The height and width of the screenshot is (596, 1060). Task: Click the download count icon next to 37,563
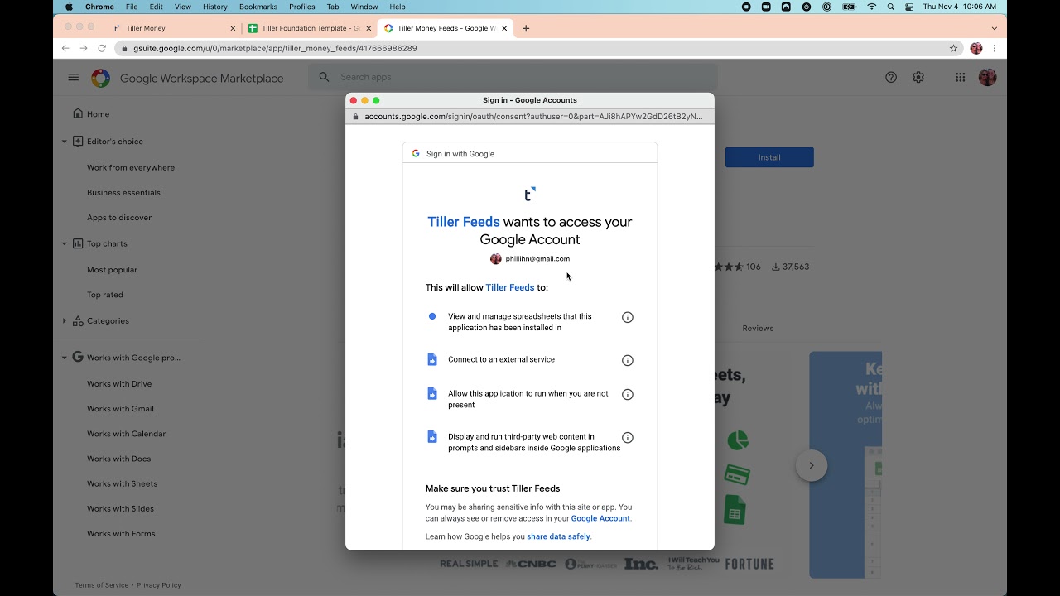(x=776, y=267)
